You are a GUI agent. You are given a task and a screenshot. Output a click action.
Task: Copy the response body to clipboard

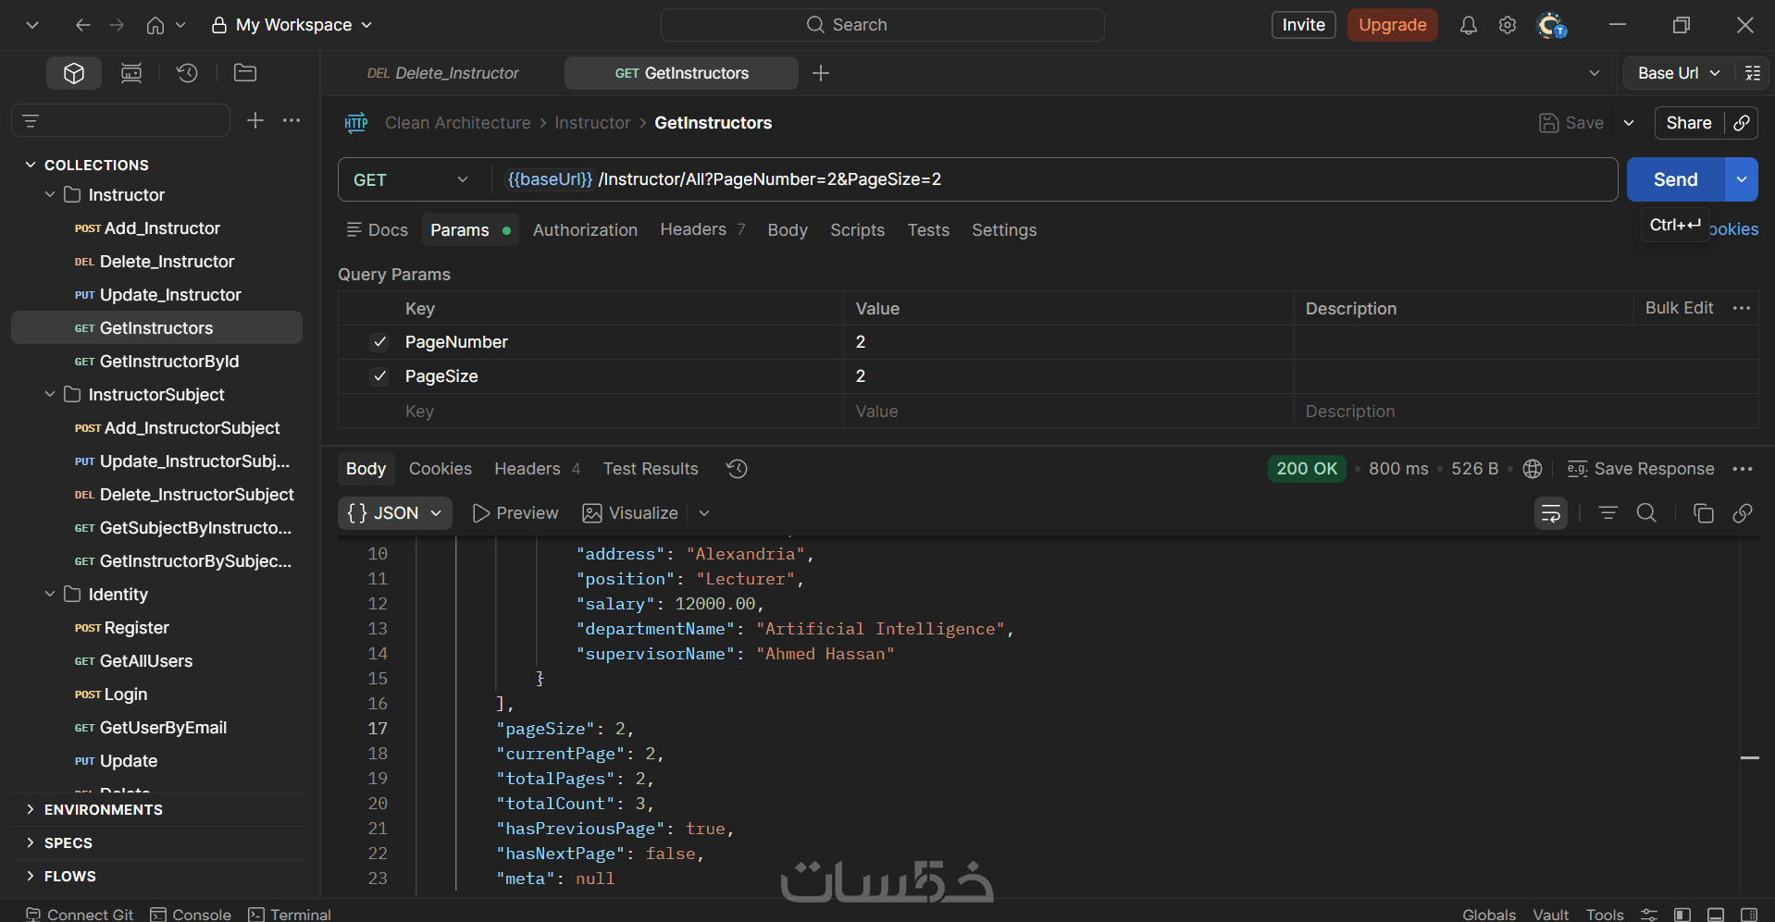(1703, 513)
